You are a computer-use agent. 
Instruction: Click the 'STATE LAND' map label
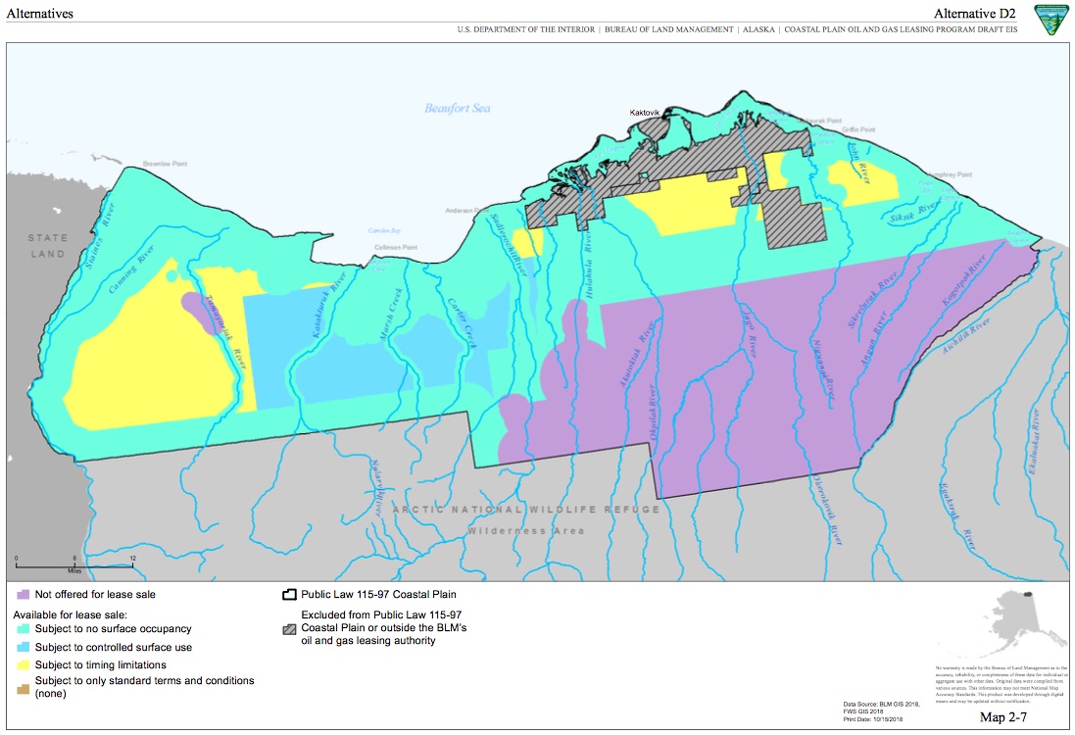pyautogui.click(x=47, y=246)
